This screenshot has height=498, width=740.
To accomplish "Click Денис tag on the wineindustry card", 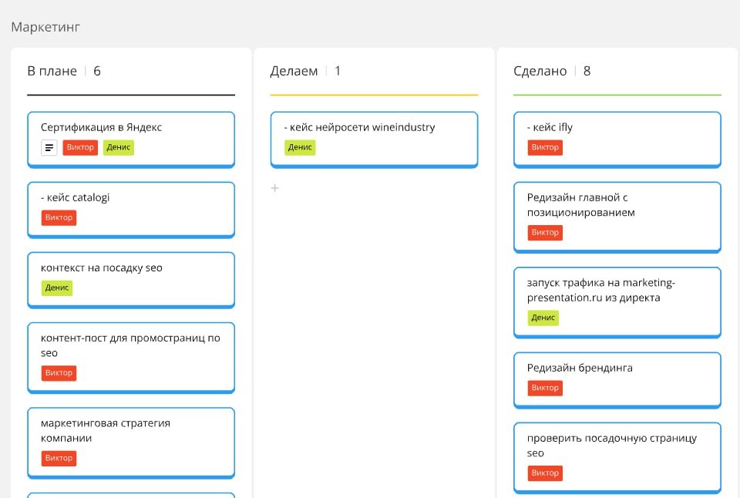I will coord(300,147).
